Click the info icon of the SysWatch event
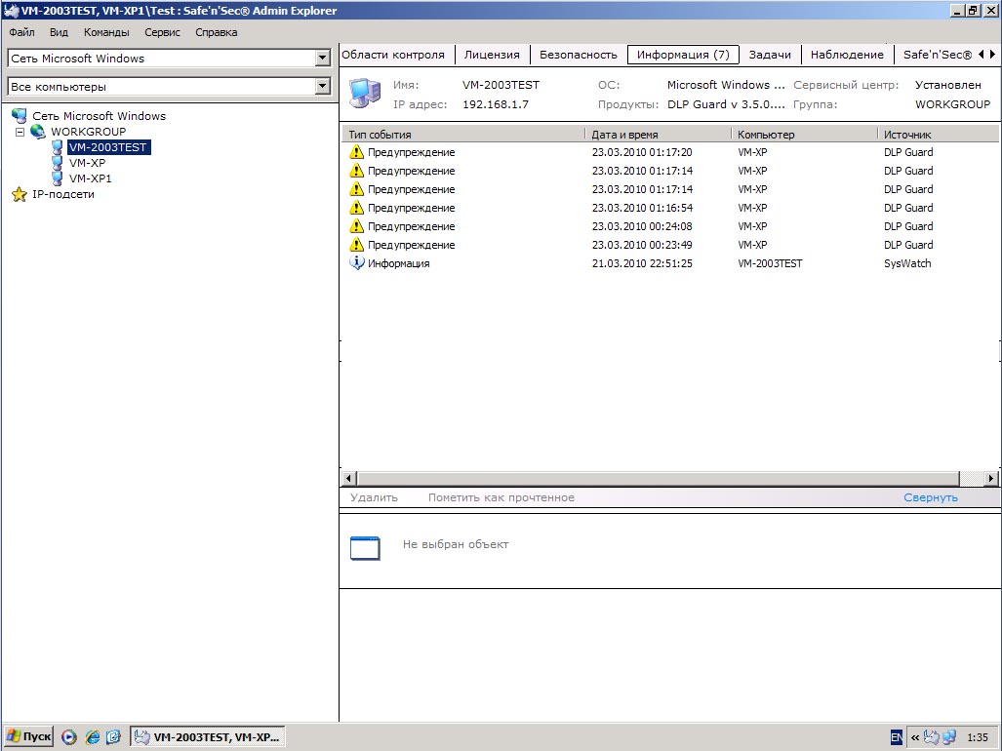The image size is (1002, 751). [x=356, y=262]
